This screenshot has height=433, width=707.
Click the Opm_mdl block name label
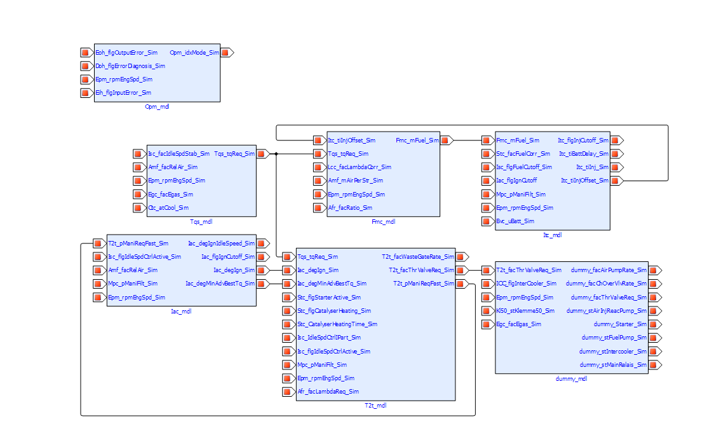[157, 107]
